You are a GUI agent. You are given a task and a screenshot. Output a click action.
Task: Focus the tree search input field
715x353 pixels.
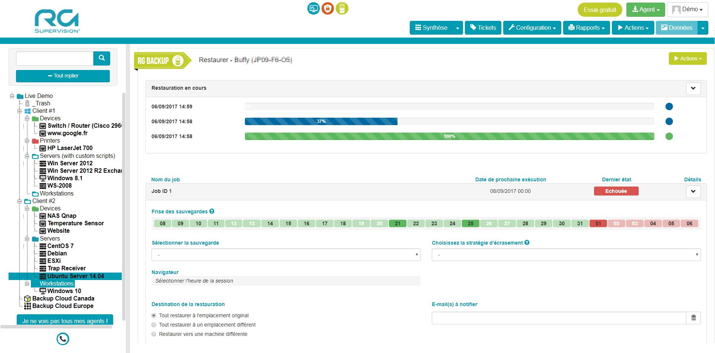pyautogui.click(x=55, y=58)
